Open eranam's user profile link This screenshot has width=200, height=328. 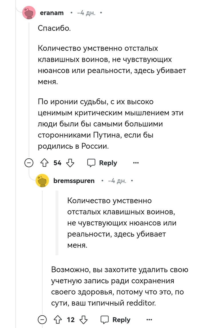click(52, 13)
